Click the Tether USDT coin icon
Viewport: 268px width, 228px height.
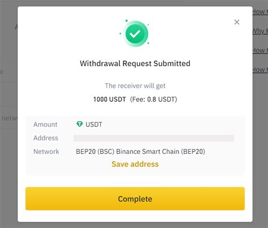pyautogui.click(x=80, y=124)
